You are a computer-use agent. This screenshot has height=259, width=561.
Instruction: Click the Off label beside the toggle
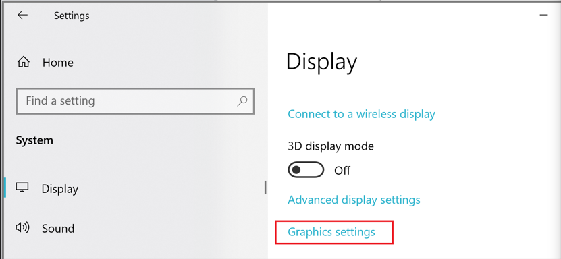342,171
